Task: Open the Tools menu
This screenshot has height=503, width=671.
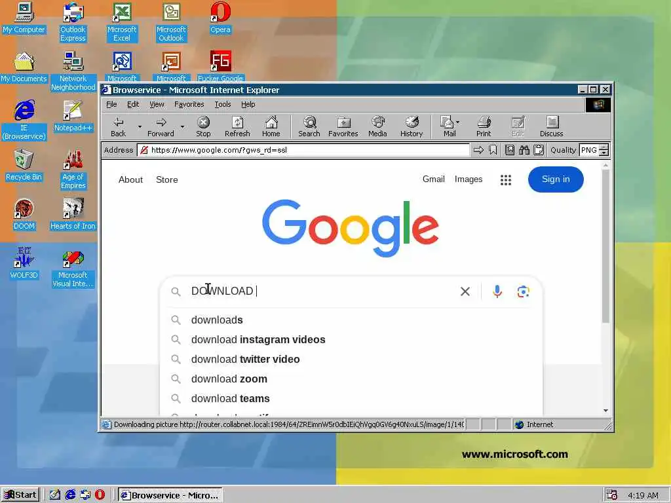Action: tap(223, 104)
